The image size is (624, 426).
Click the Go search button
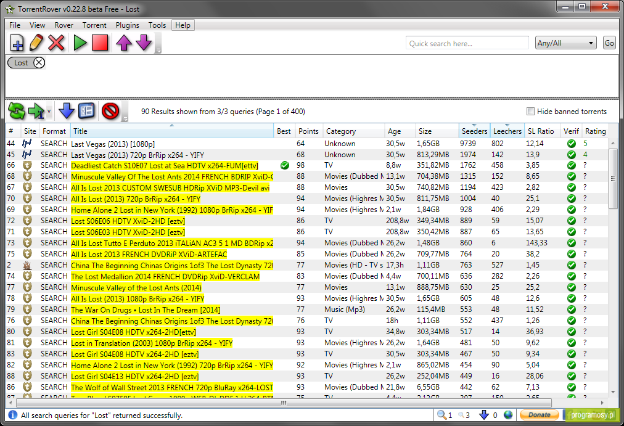pyautogui.click(x=609, y=43)
